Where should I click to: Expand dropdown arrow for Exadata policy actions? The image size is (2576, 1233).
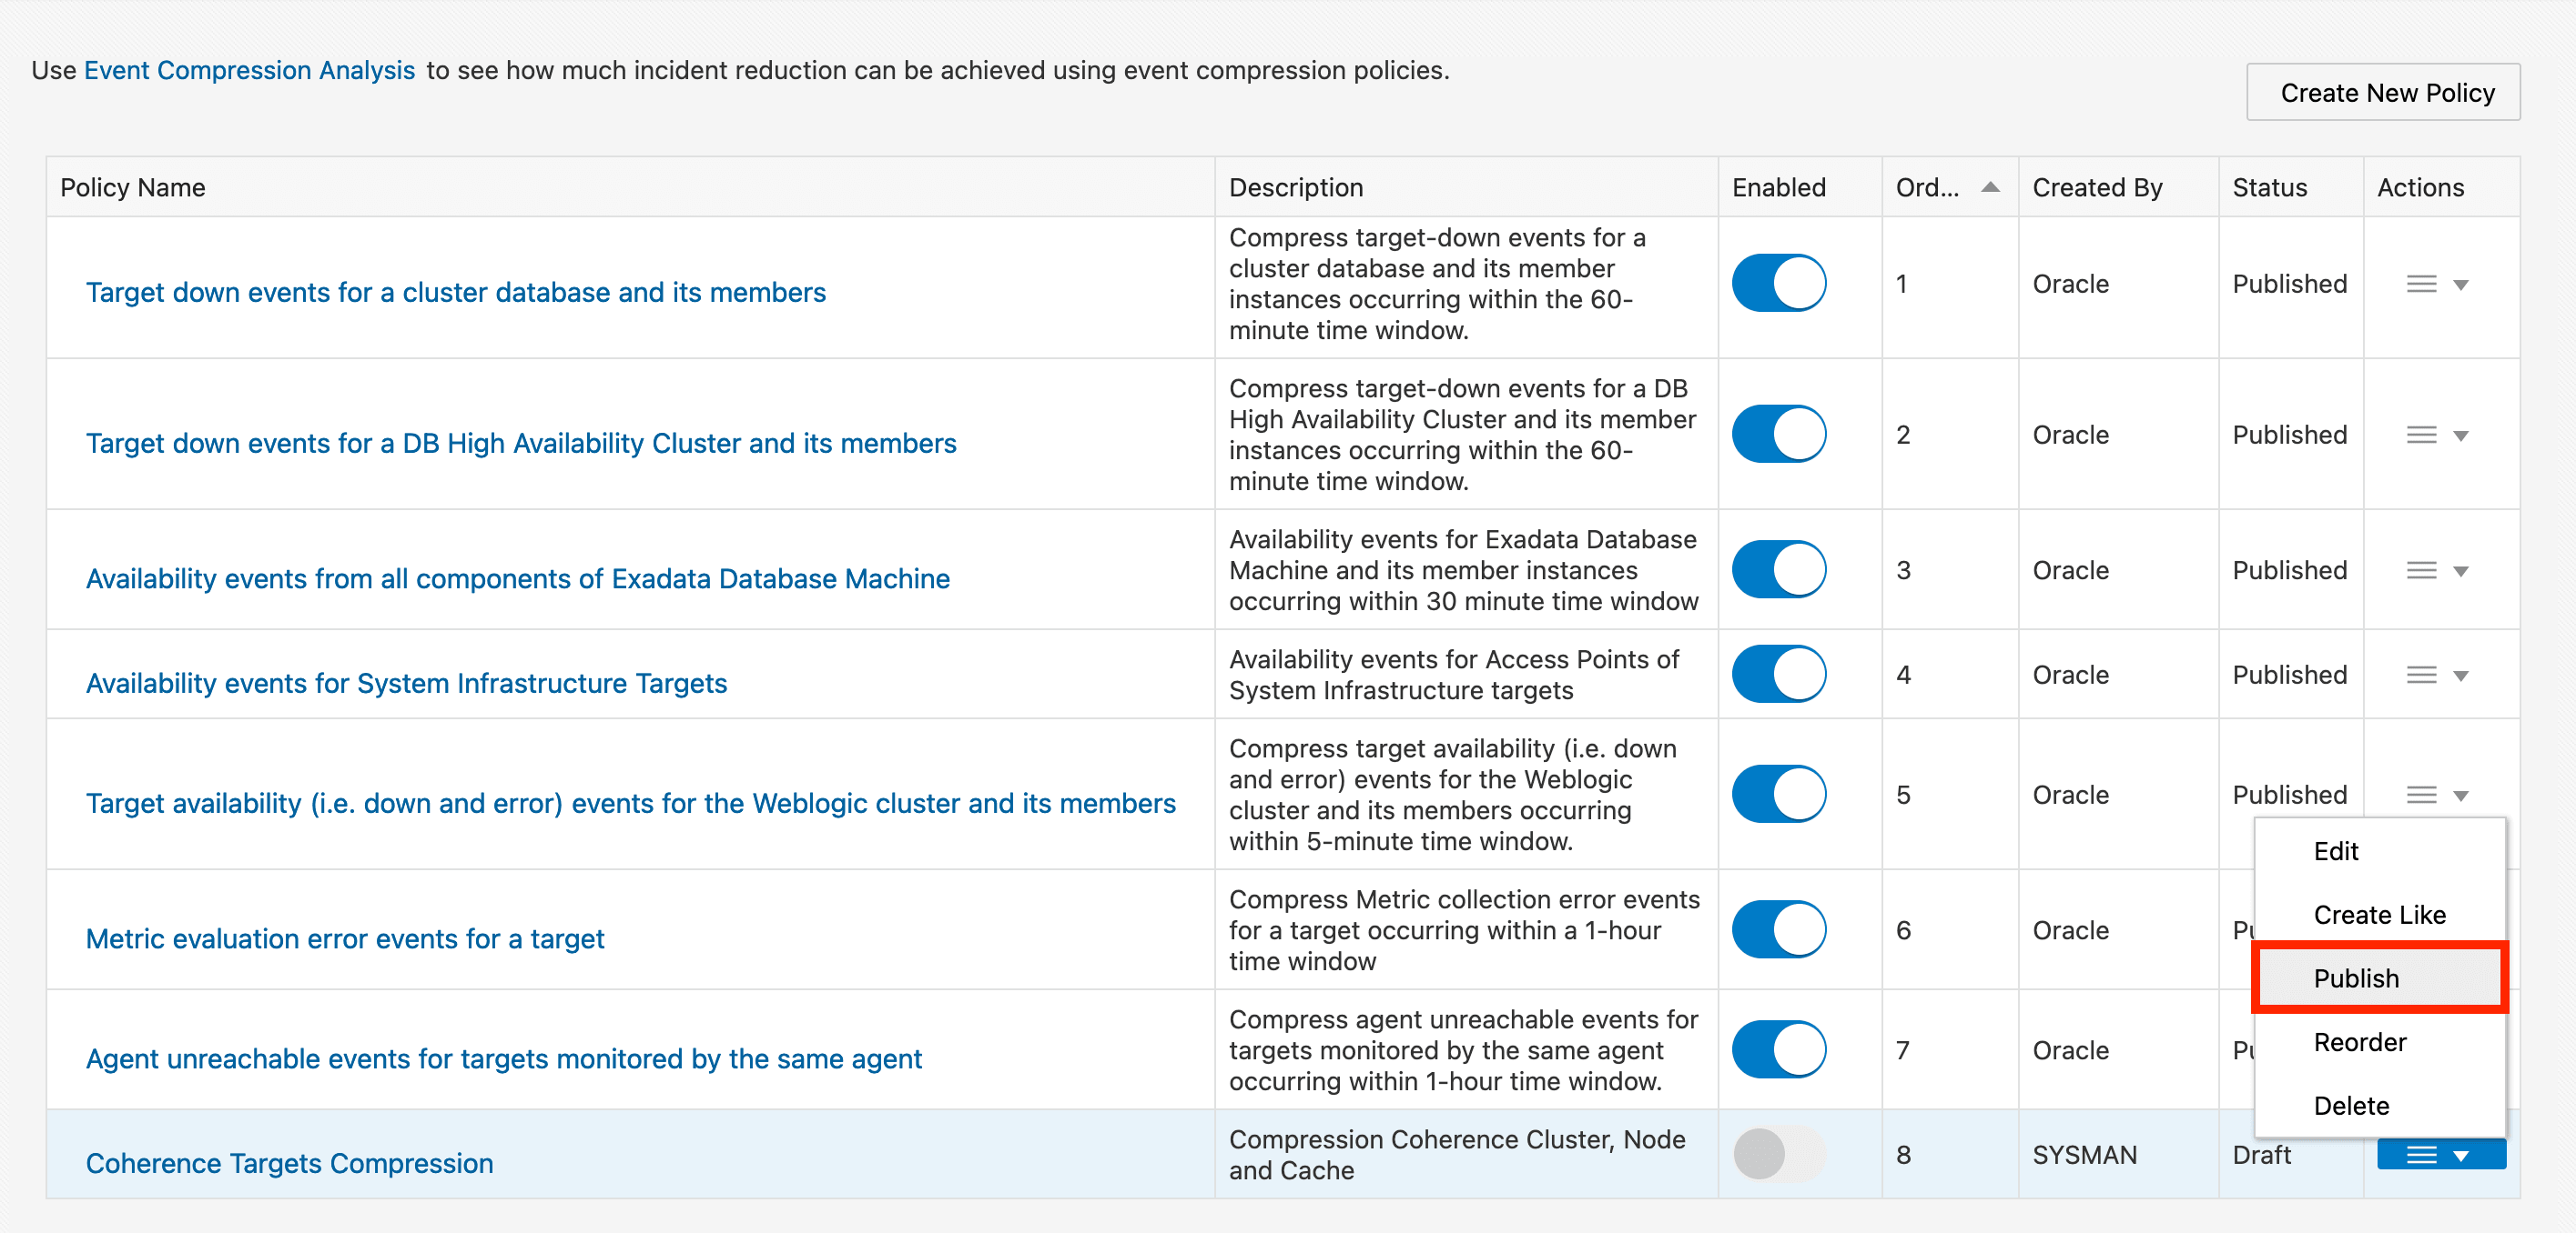pyautogui.click(x=2461, y=572)
